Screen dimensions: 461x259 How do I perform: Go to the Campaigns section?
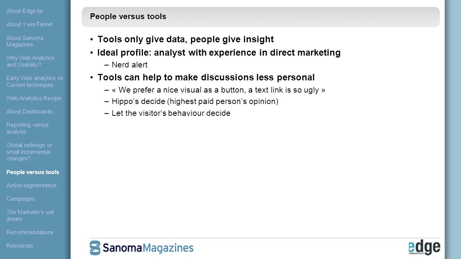tap(21, 199)
